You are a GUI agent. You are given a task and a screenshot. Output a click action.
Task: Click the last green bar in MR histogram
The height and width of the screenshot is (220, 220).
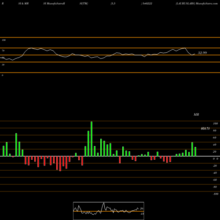(x=195, y=152)
